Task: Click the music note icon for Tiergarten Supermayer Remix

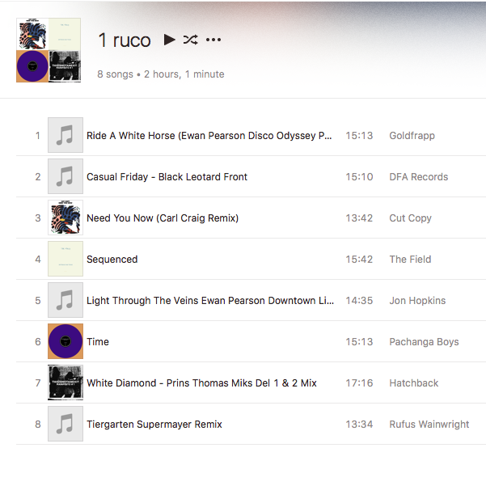Action: 66,424
